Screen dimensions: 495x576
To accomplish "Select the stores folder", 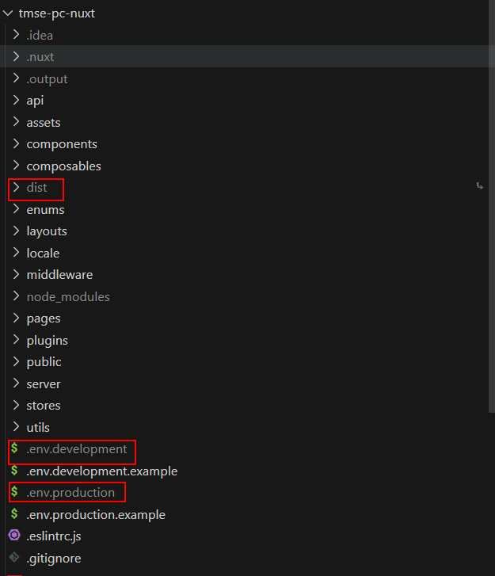I will click(x=44, y=406).
